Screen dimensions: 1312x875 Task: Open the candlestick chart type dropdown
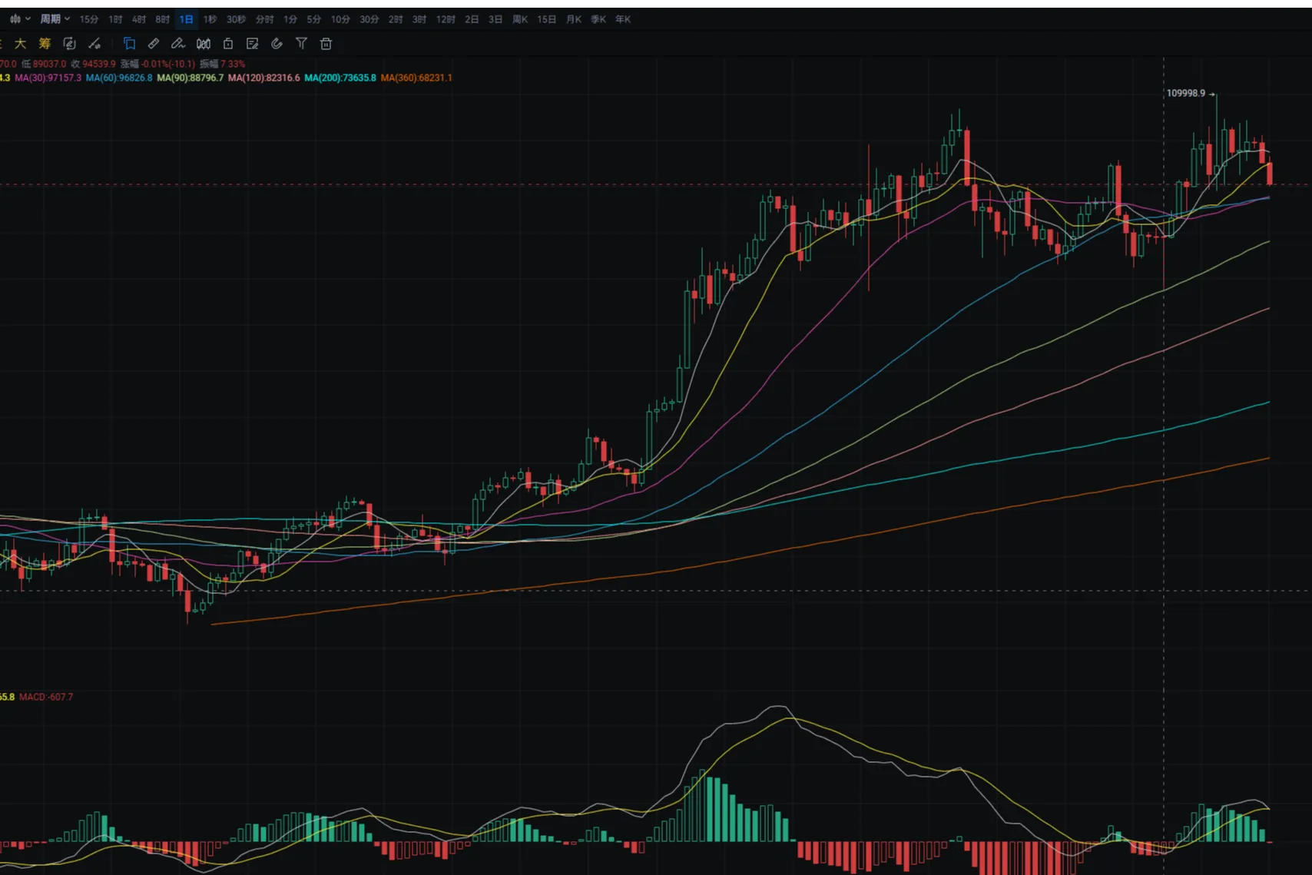[x=20, y=19]
